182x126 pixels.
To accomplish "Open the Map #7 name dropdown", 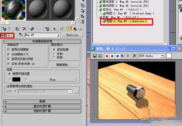I will pyautogui.click(x=59, y=35).
